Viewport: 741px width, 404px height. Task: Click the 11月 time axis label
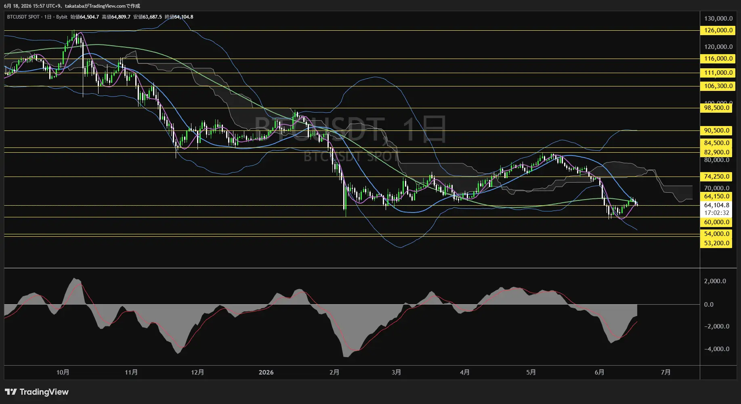pyautogui.click(x=131, y=372)
